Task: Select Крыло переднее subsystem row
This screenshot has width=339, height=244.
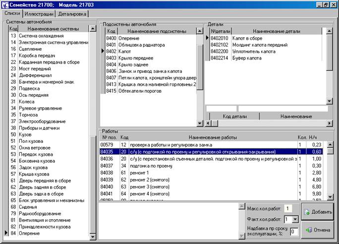Action: point(138,58)
